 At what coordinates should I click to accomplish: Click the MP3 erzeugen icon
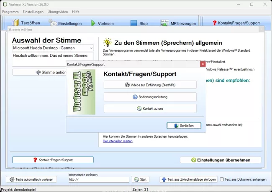click(x=164, y=23)
